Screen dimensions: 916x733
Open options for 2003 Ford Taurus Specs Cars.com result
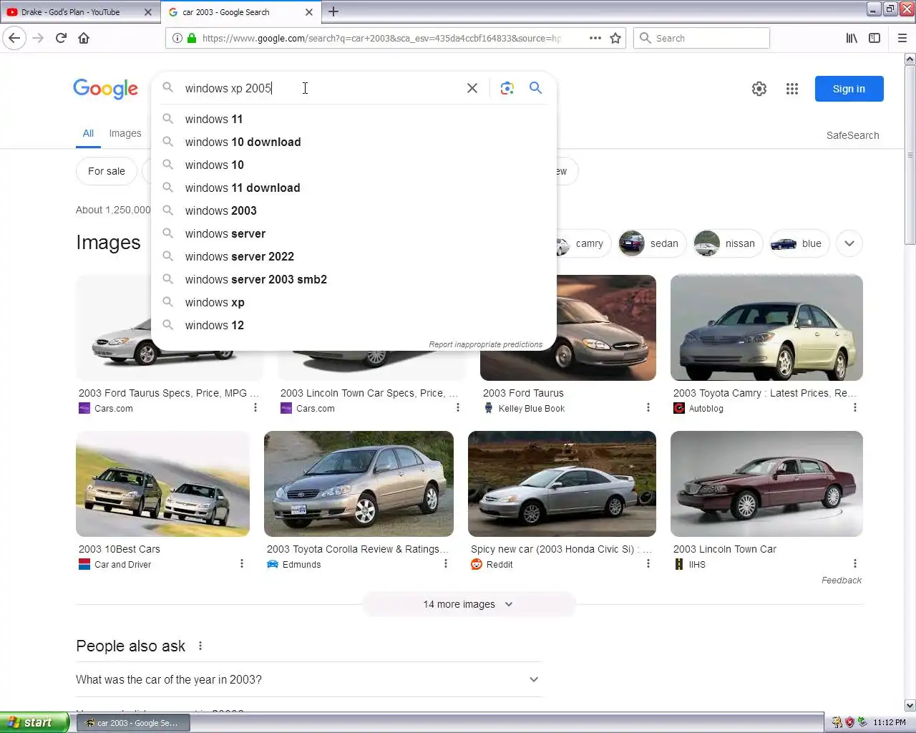(255, 407)
